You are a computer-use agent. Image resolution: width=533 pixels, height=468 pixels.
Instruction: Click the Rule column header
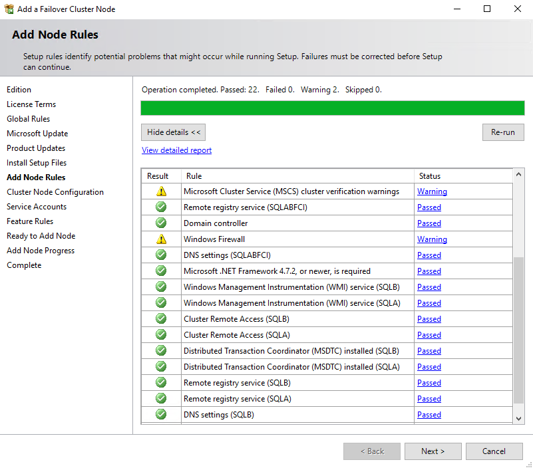tap(297, 176)
